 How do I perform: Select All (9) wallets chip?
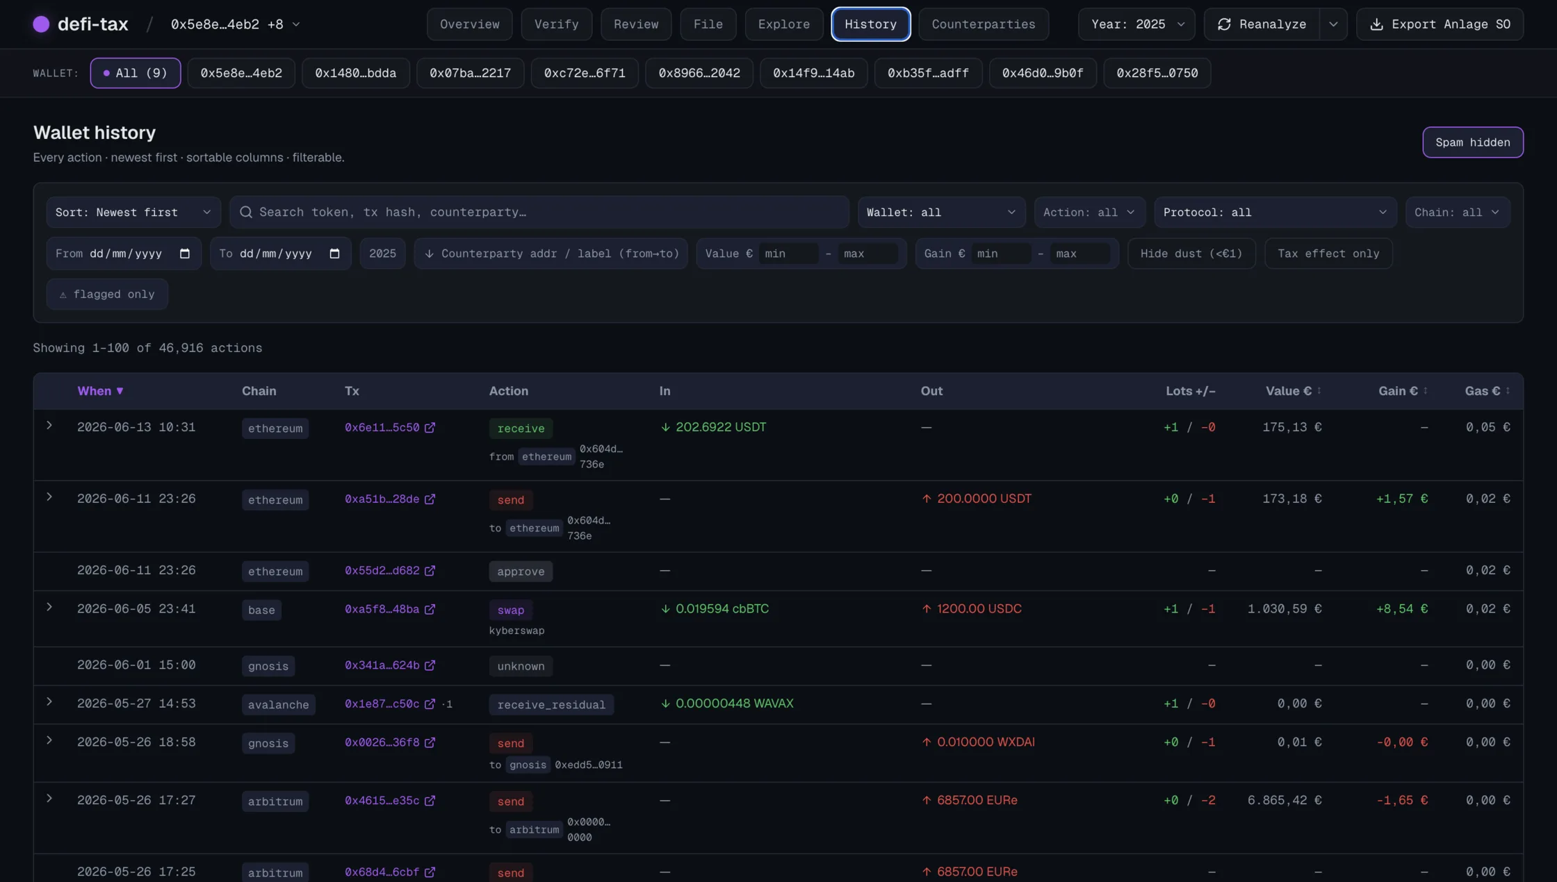136,73
